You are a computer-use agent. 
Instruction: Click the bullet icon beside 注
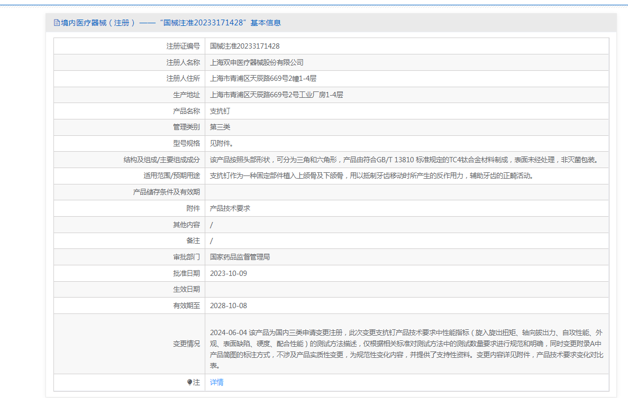click(189, 382)
